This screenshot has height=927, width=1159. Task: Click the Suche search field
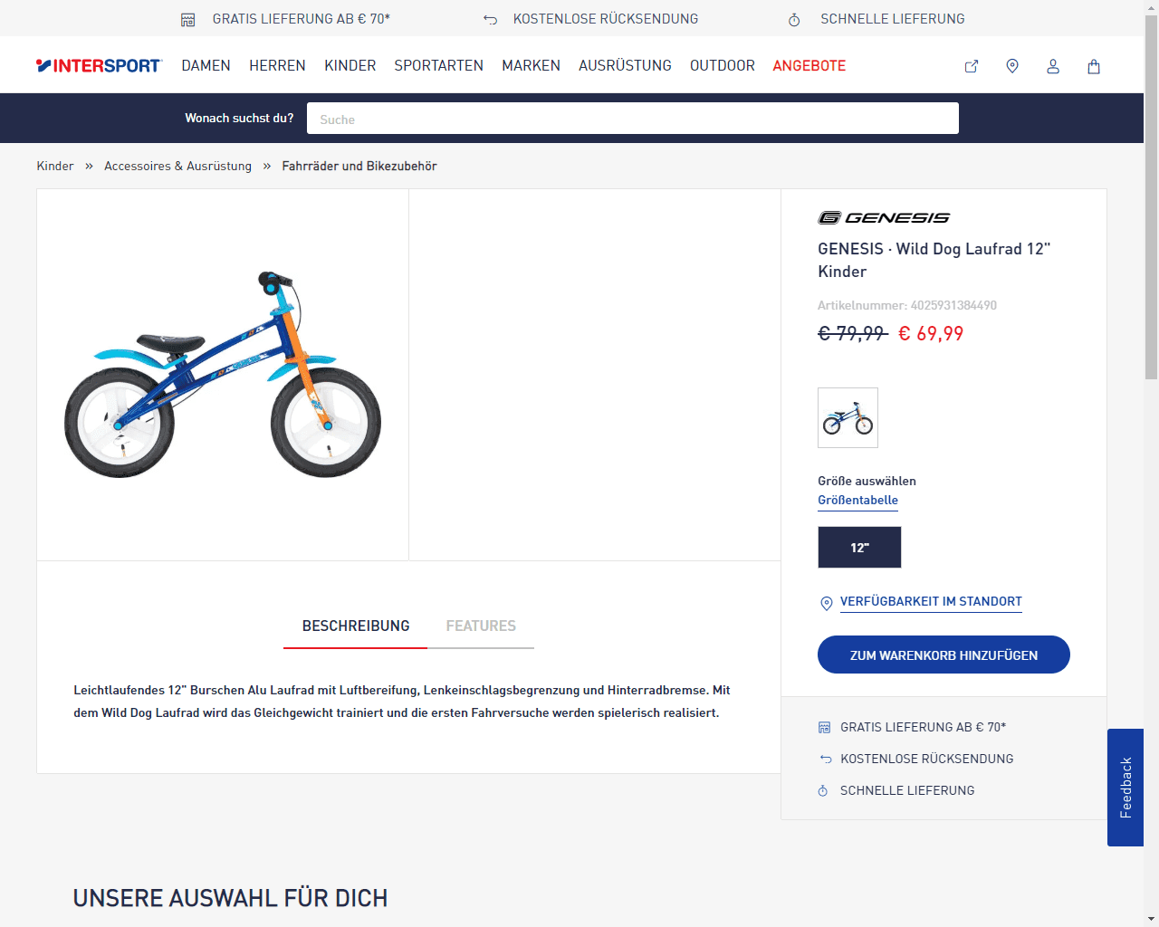tap(633, 119)
